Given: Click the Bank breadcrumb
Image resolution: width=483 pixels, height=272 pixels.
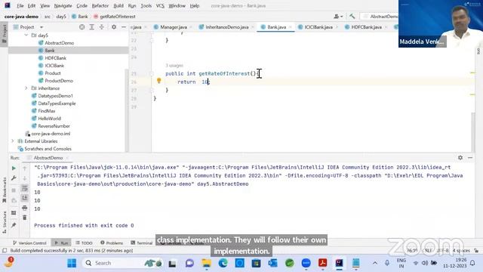Looking at the screenshot, I should point(80,17).
